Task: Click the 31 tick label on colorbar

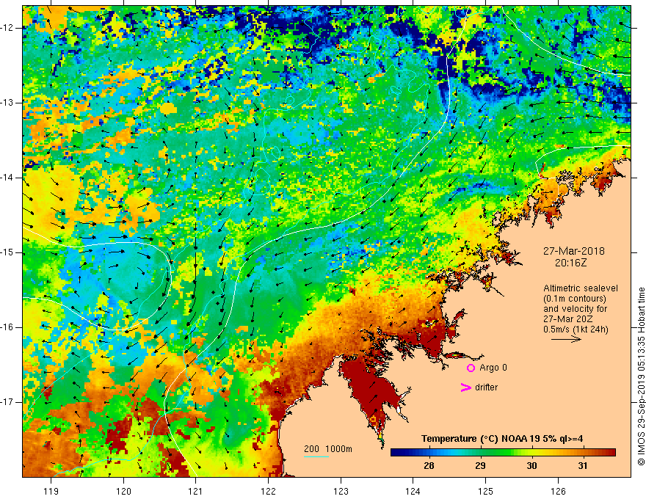Action: 582,466
